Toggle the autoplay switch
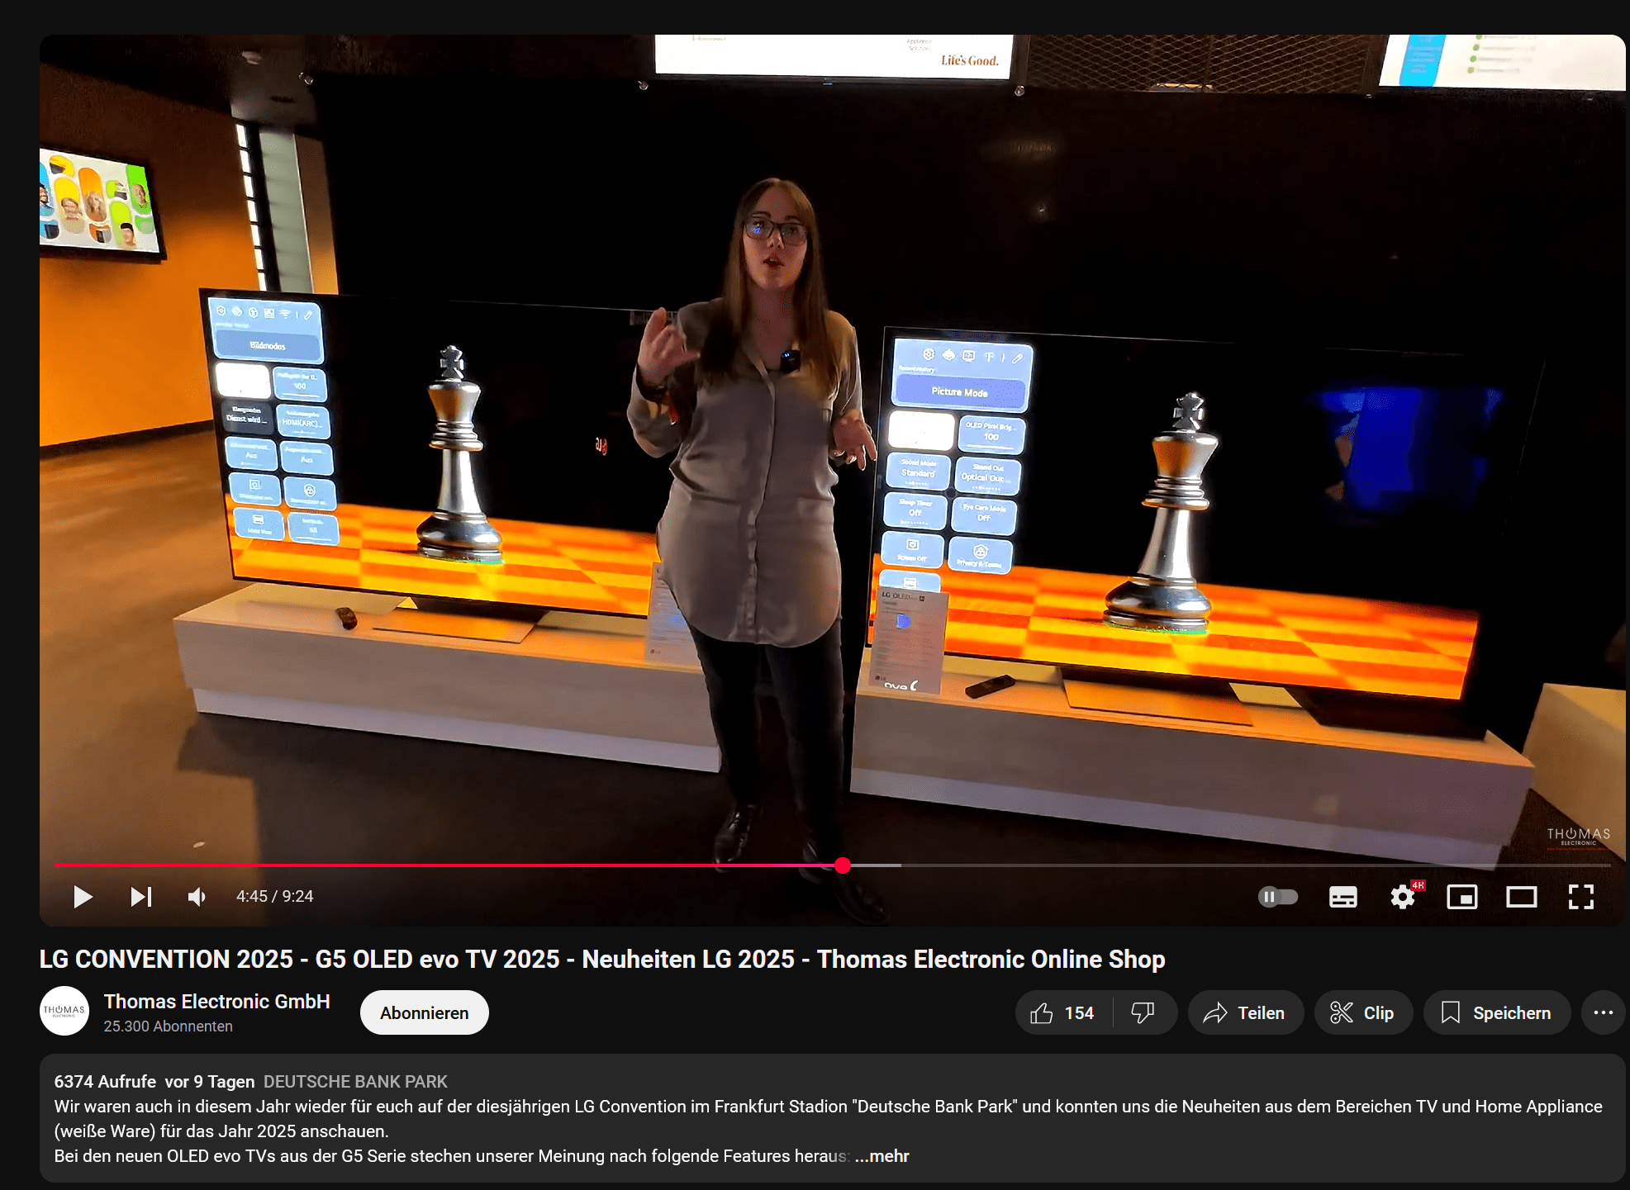The image size is (1630, 1190). click(1277, 896)
